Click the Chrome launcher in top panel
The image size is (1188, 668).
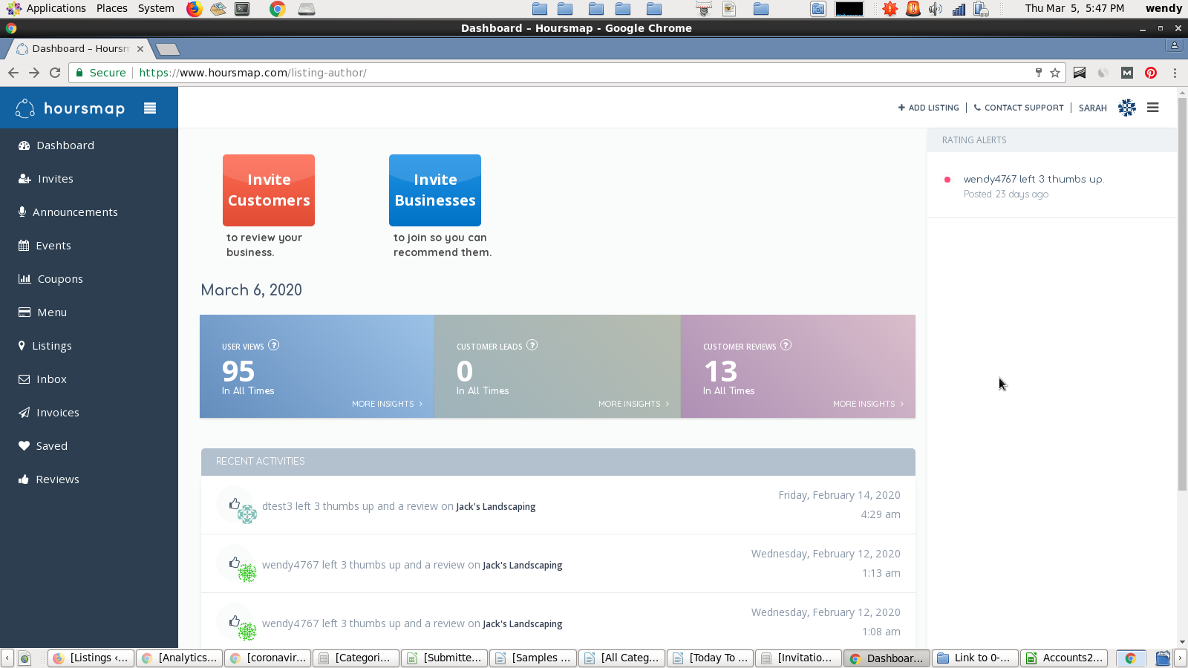coord(278,9)
